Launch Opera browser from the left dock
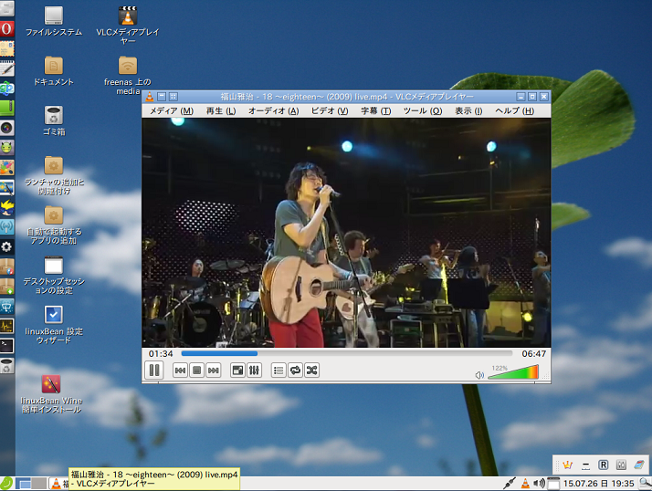Image resolution: width=652 pixels, height=491 pixels. pos(7,28)
